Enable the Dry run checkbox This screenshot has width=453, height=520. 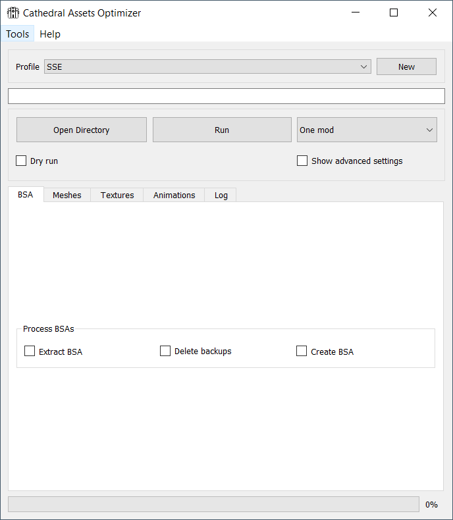pyautogui.click(x=21, y=161)
